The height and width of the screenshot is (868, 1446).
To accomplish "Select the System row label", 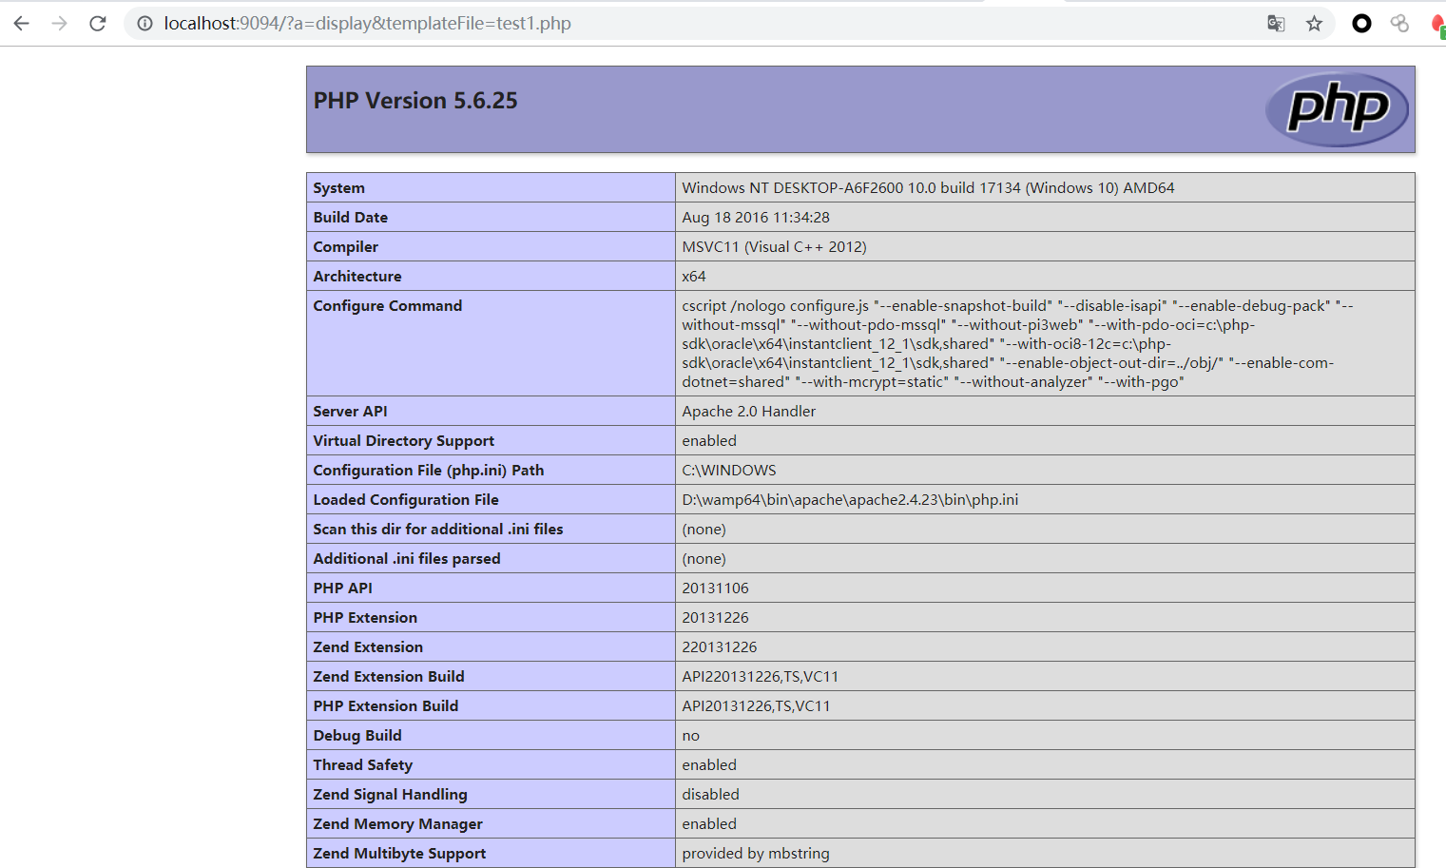I will 338,188.
